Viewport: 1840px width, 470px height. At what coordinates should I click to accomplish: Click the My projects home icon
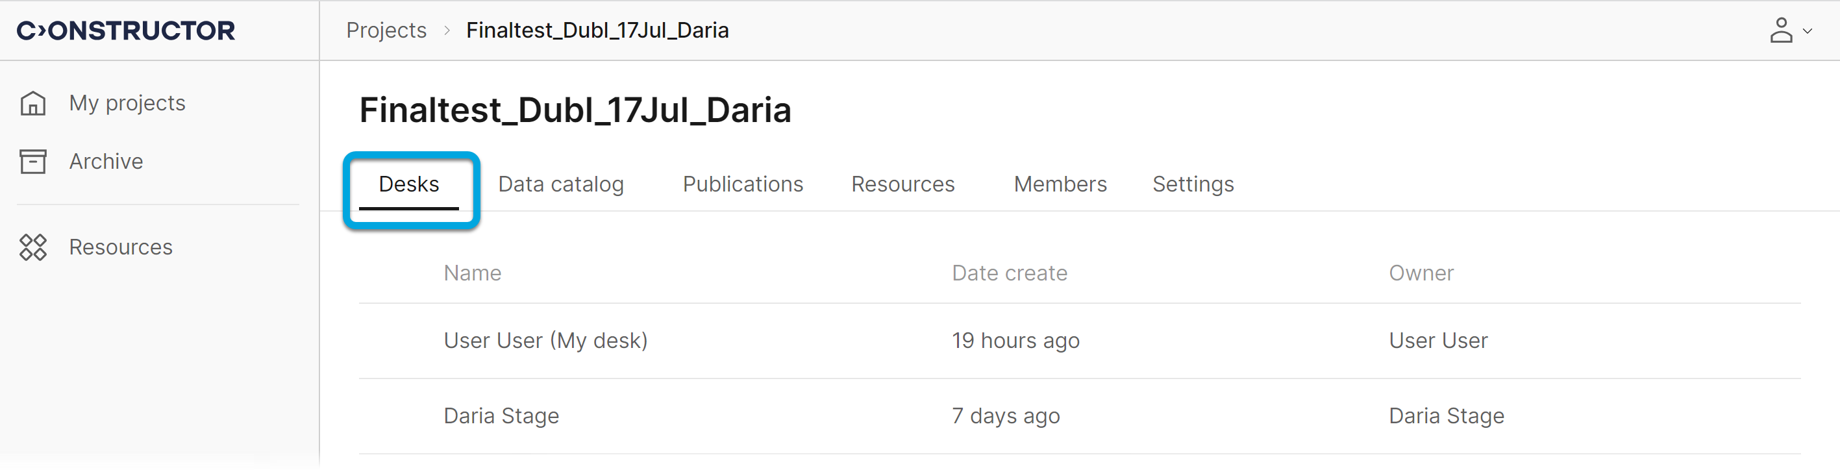coord(33,103)
